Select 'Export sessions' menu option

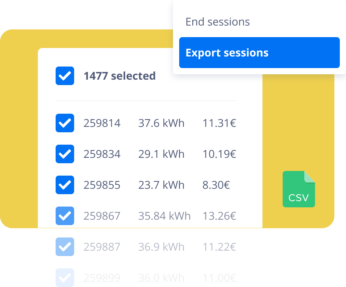click(x=259, y=53)
